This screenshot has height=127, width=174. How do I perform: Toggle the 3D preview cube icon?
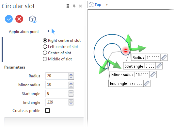[x=33, y=19]
